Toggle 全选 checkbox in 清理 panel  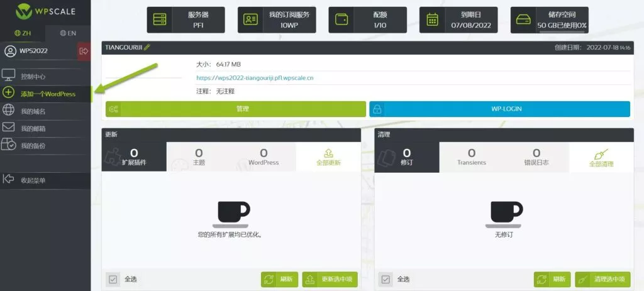point(386,280)
